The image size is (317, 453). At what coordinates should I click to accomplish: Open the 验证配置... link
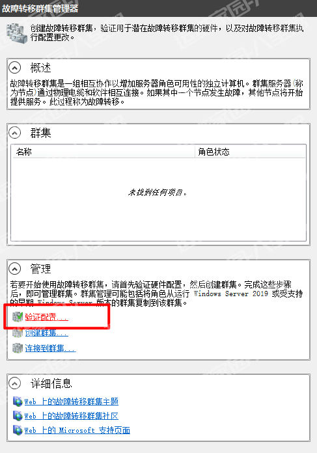click(x=46, y=317)
